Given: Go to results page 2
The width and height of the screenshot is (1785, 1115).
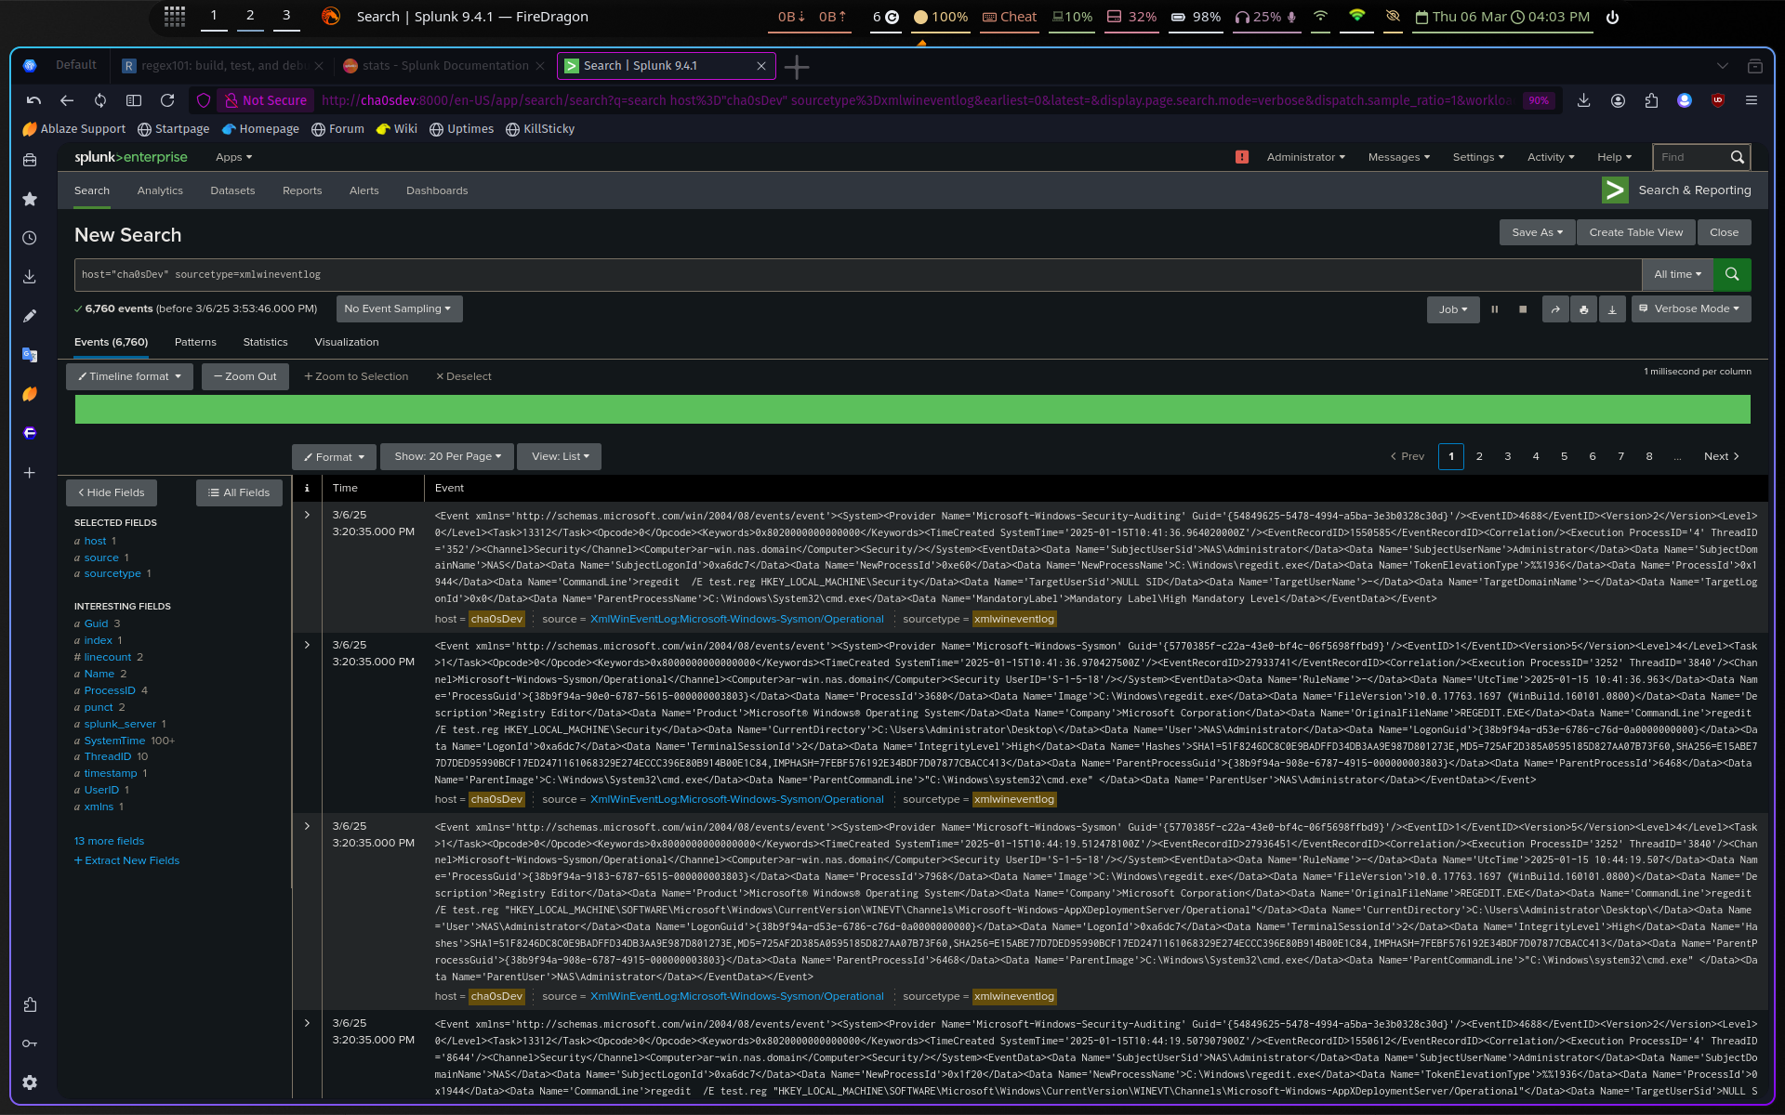Looking at the screenshot, I should [1479, 456].
